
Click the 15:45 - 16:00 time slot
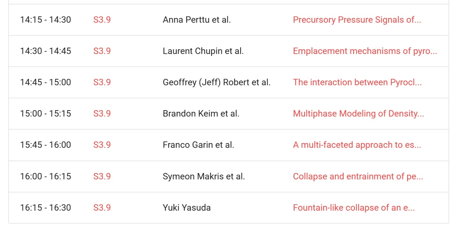click(x=45, y=145)
